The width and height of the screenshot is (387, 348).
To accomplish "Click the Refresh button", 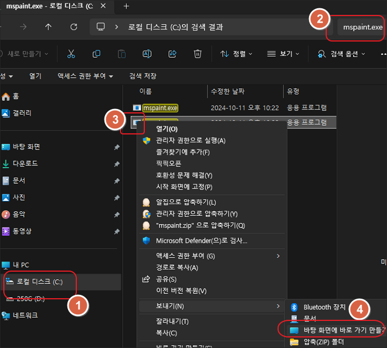I will coord(74,27).
